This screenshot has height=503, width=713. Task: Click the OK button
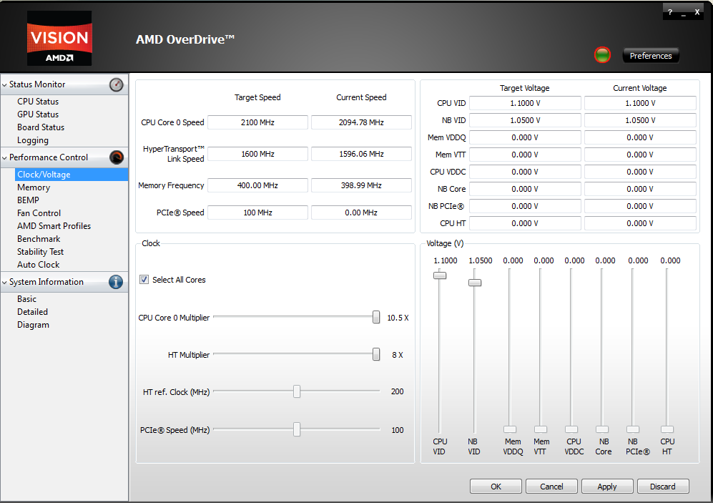click(496, 486)
